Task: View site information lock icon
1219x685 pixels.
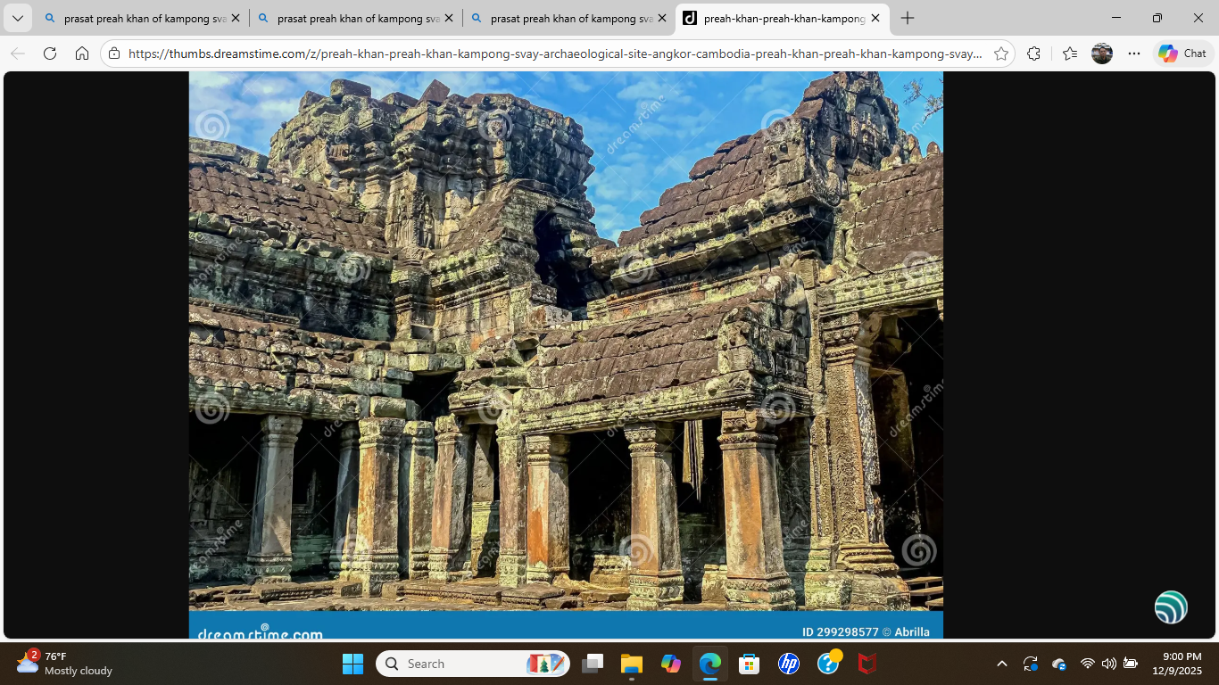Action: tap(114, 54)
